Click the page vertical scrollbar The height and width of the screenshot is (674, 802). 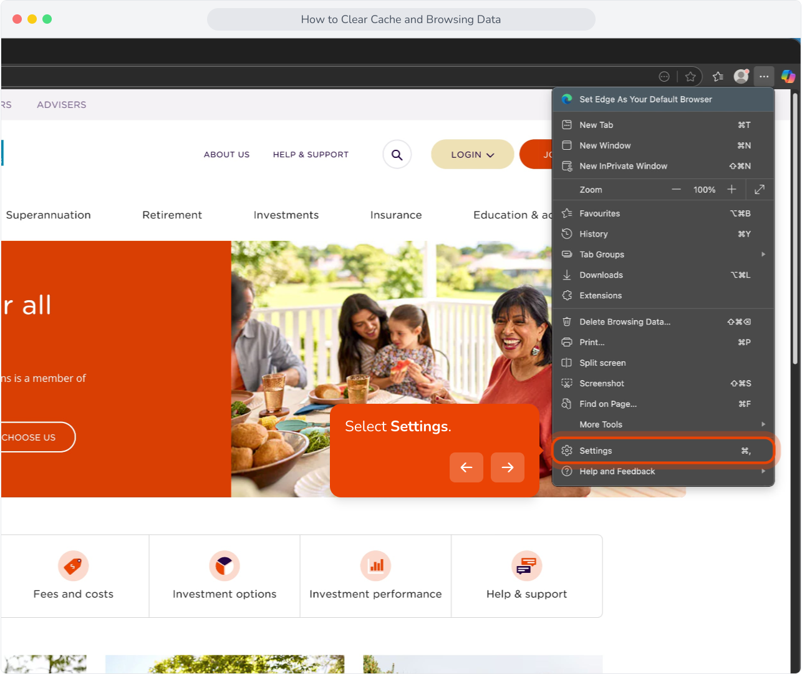tap(795, 228)
